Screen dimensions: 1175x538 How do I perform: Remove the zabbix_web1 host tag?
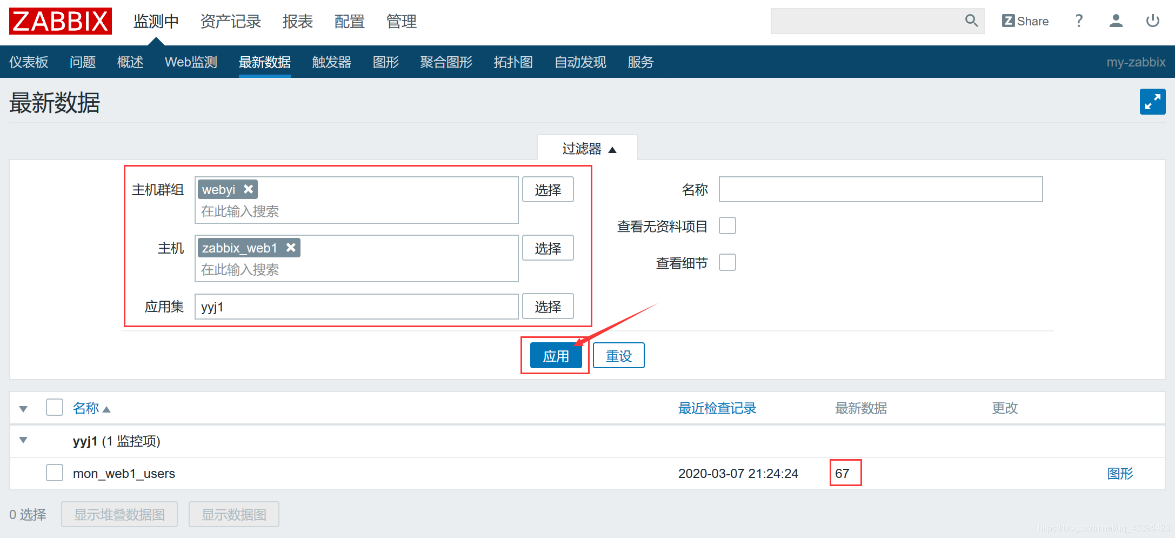click(291, 248)
